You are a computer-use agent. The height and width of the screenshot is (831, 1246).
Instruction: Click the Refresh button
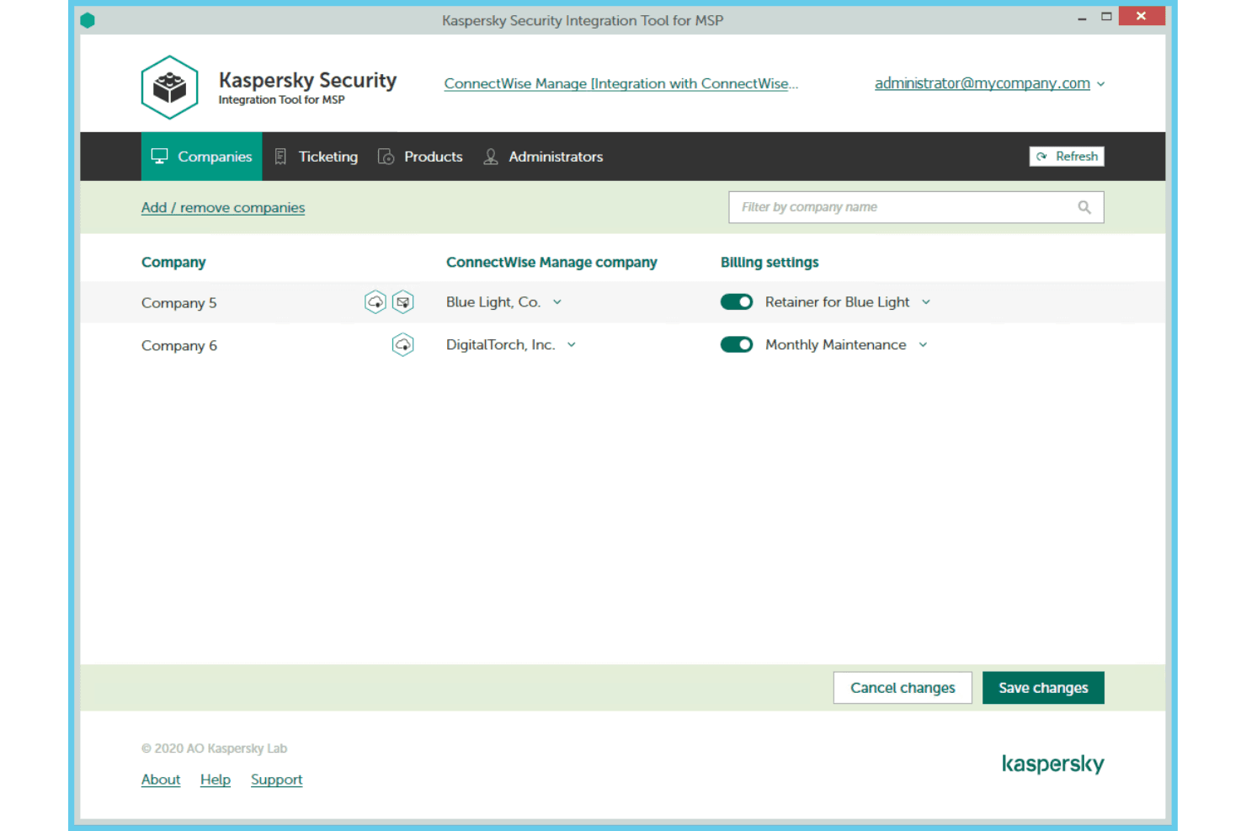pos(1067,157)
